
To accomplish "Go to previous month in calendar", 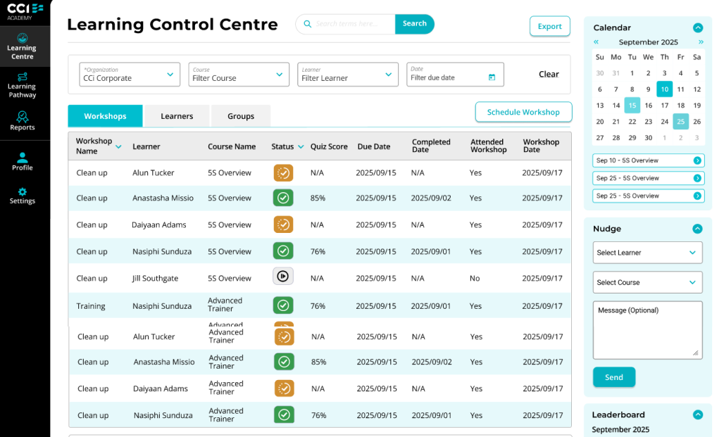I will pyautogui.click(x=596, y=42).
